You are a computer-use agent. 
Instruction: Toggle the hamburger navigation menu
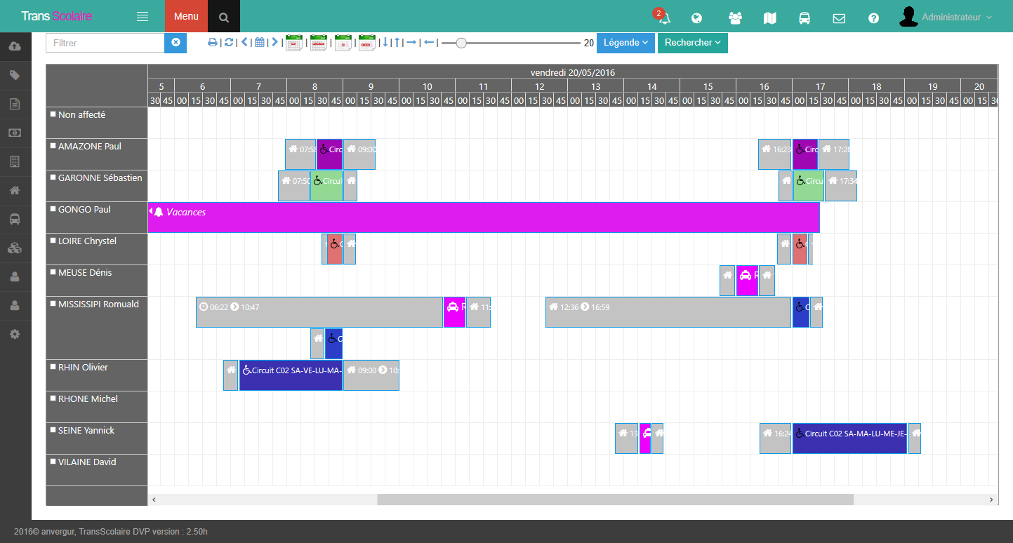point(143,17)
